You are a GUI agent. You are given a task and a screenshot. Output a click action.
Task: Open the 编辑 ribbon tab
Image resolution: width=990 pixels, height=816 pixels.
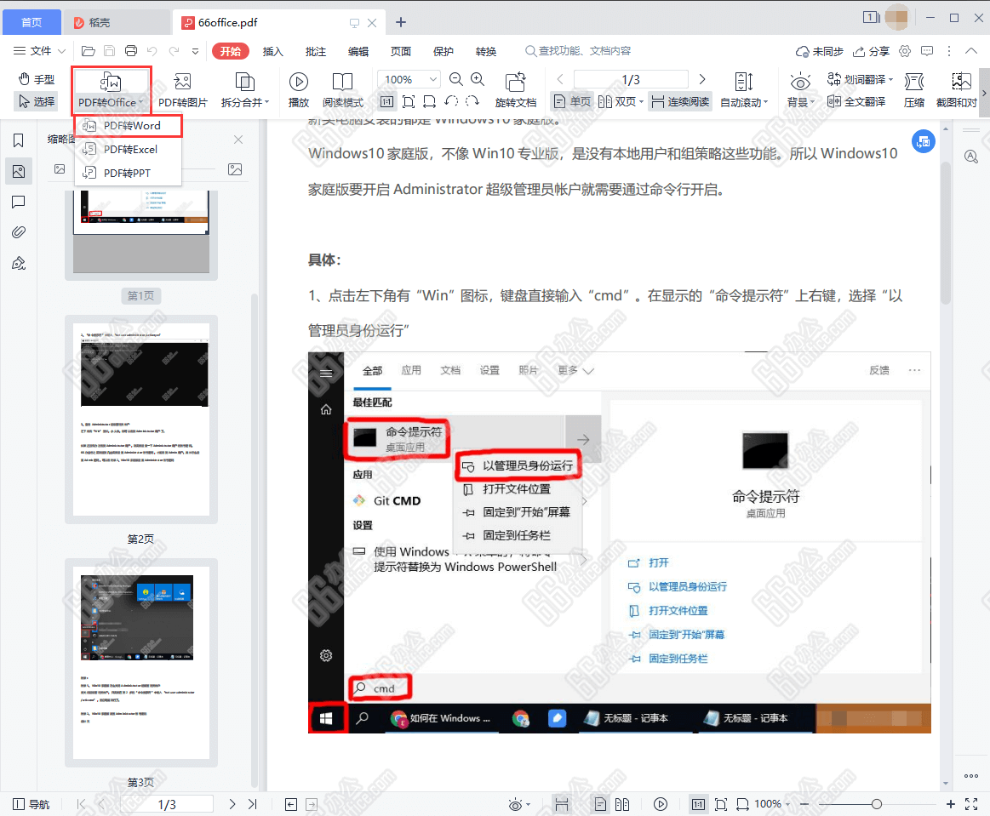coord(358,51)
